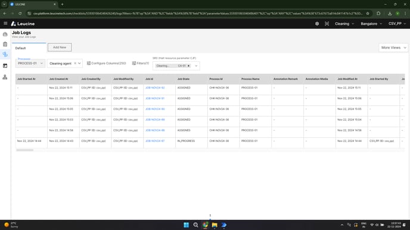Open Configure Columns(250)
410x230 pixels.
107,64
